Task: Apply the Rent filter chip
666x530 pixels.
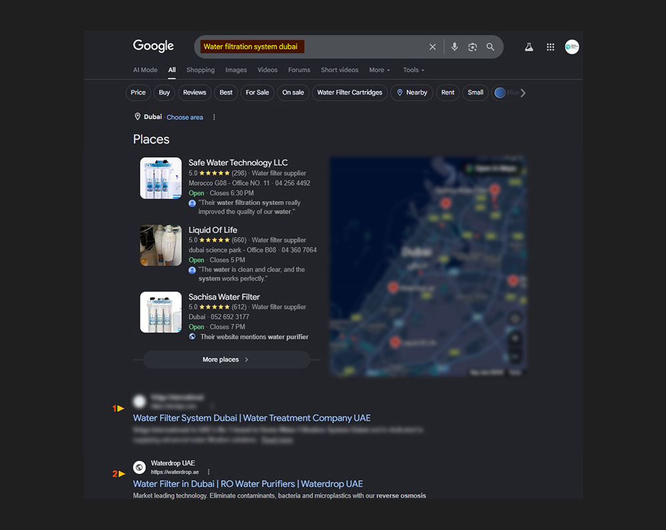Action: [x=448, y=93]
